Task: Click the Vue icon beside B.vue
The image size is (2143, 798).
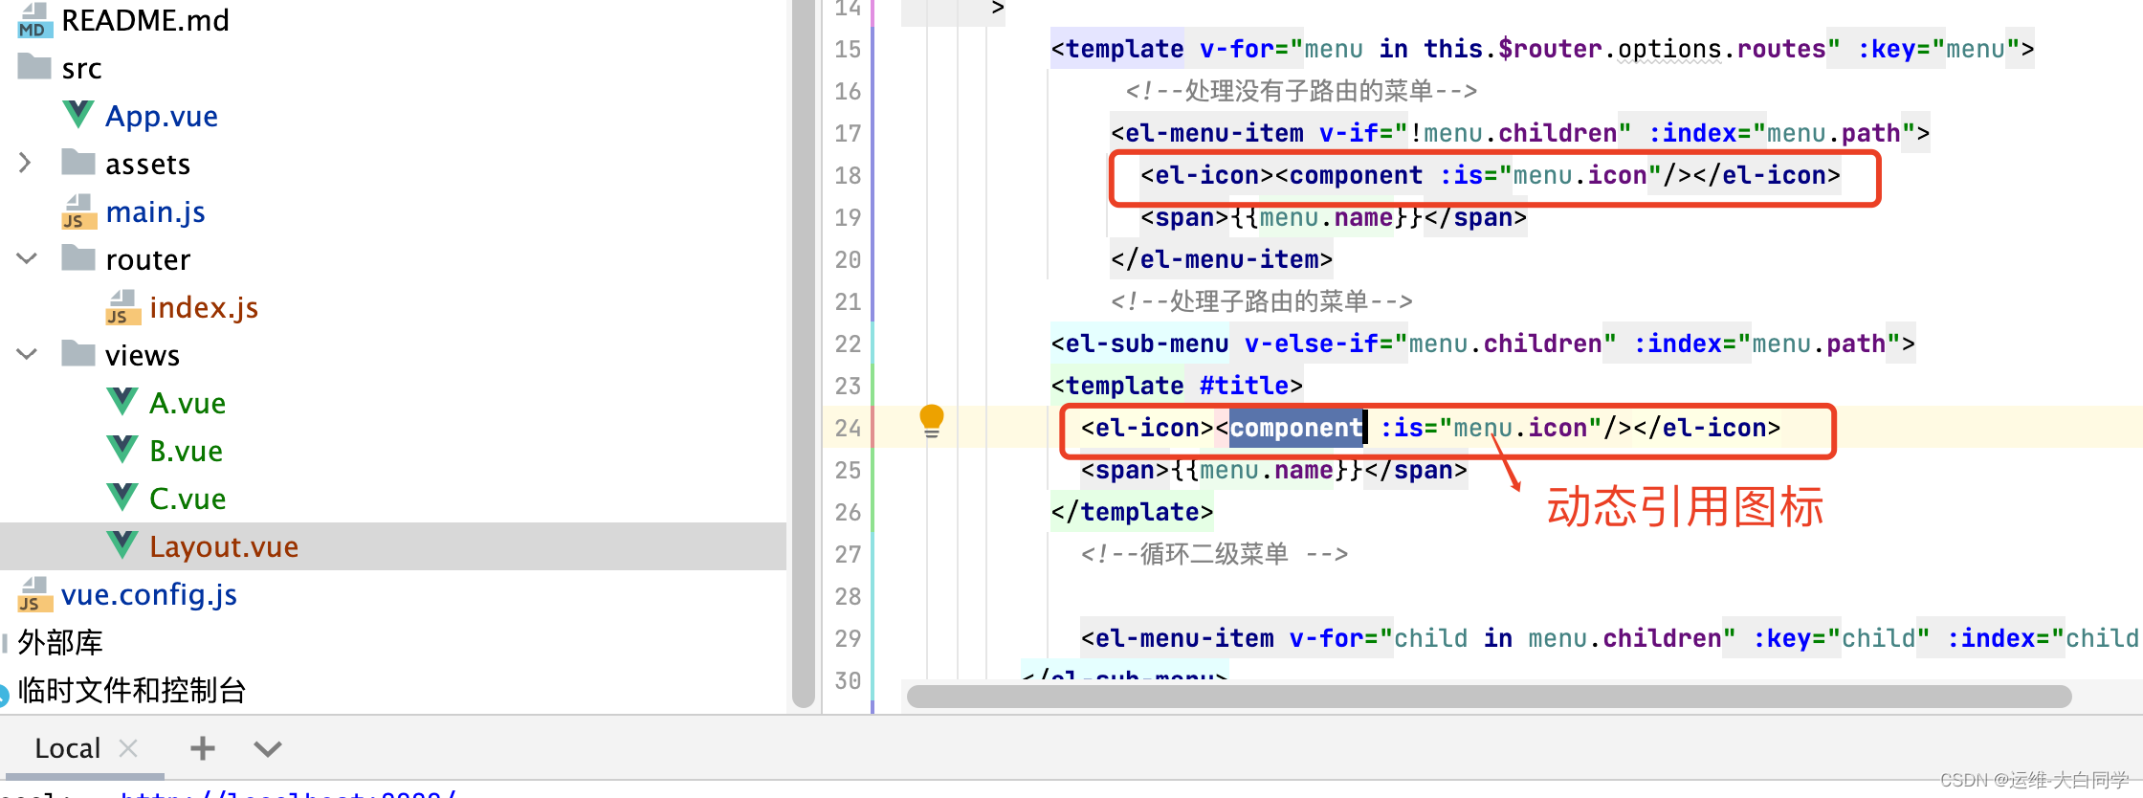Action: click(122, 450)
